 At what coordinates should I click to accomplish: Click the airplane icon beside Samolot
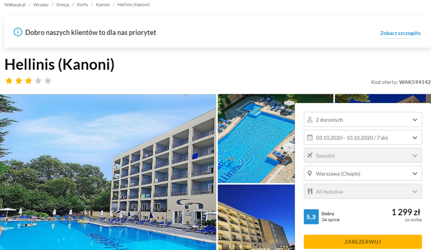(x=310, y=155)
